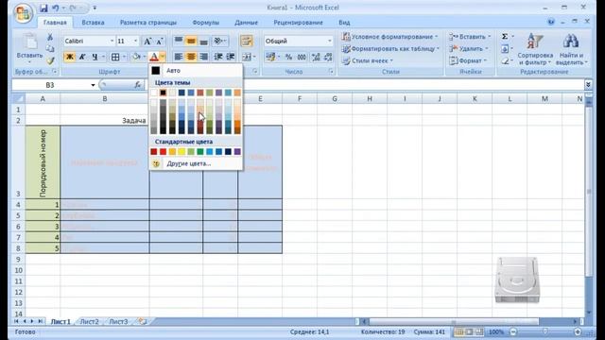Toggle bold Ж formatting

pos(69,57)
